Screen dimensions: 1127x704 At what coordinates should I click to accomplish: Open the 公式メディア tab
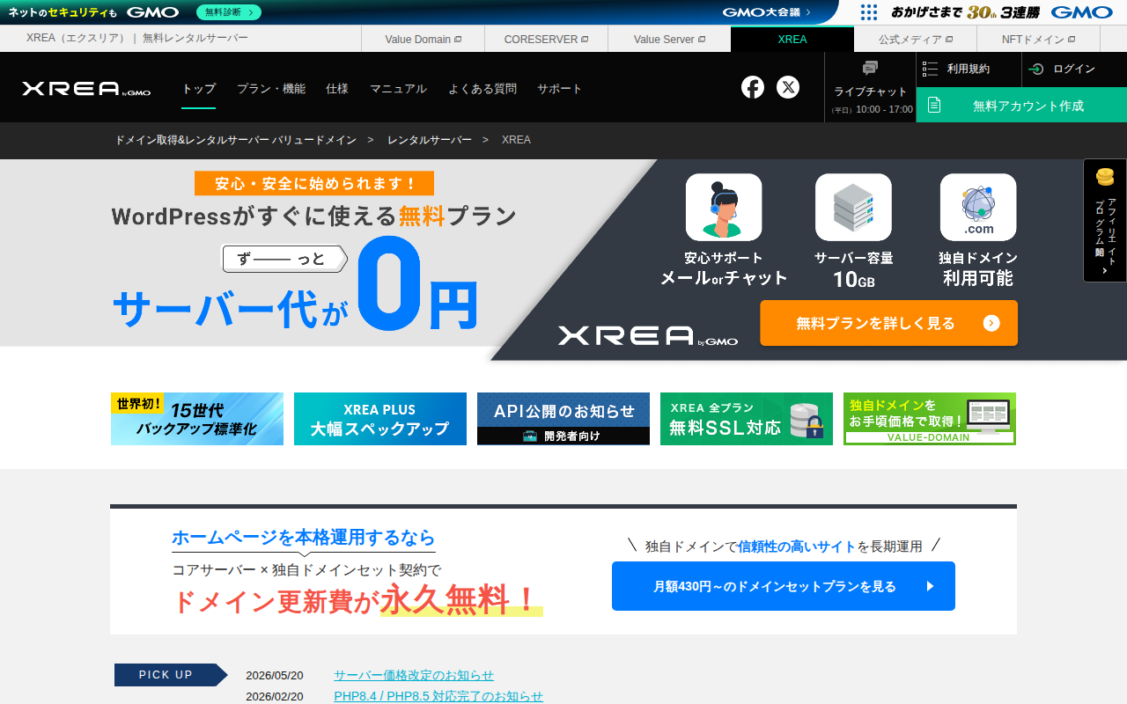916,40
